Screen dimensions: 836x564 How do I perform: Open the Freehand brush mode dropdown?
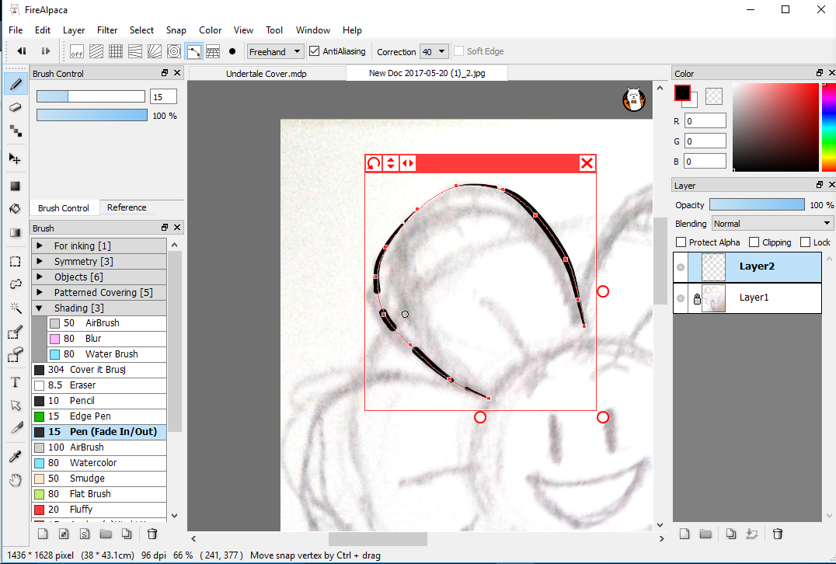coord(276,52)
